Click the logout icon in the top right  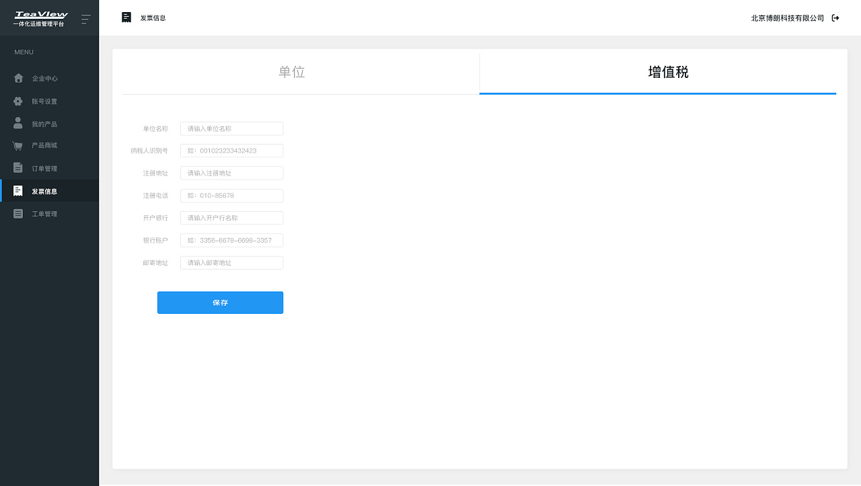point(835,17)
